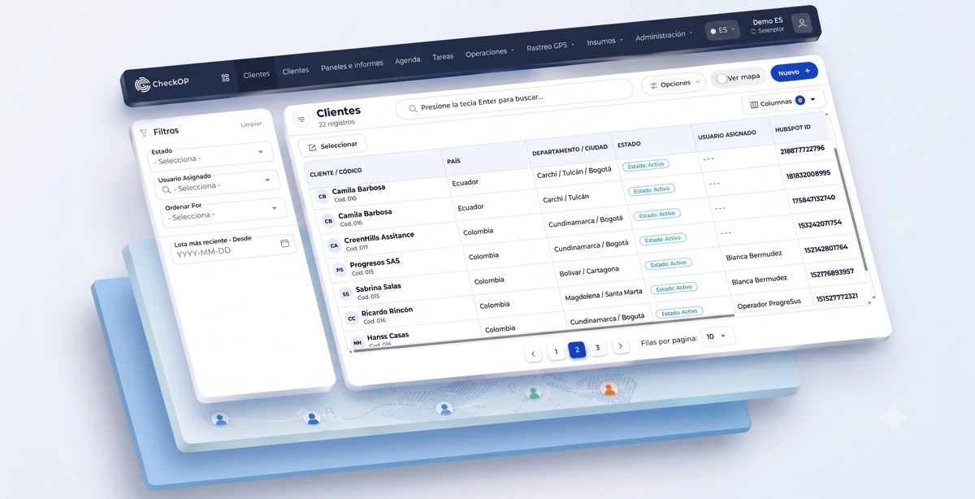Viewport: 975px width, 499px height.
Task: Expand the Rastreo GPS menu
Action: (x=550, y=46)
